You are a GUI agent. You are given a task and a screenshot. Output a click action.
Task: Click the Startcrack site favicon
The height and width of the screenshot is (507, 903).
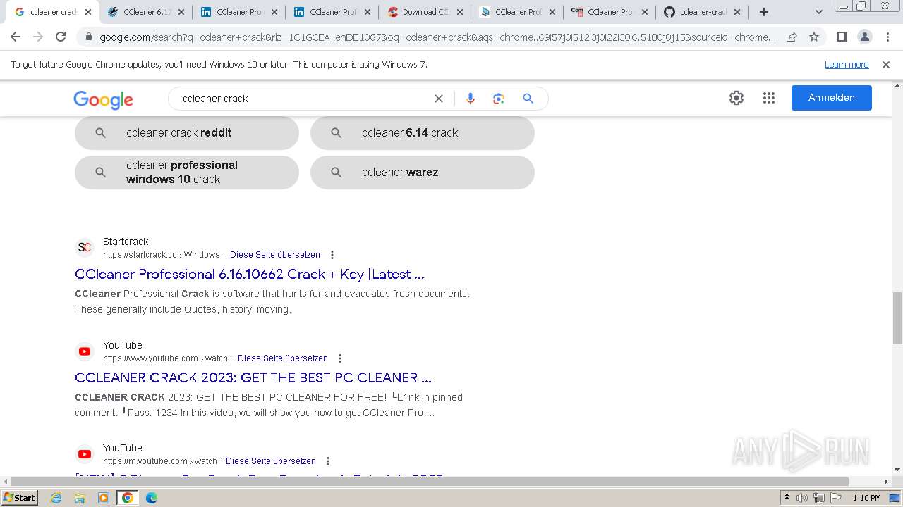(x=85, y=248)
